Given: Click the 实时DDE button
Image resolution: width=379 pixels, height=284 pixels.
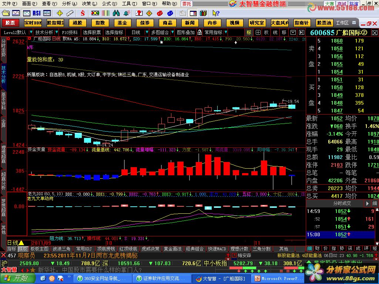Looking at the screenshot, I should tap(33, 23).
